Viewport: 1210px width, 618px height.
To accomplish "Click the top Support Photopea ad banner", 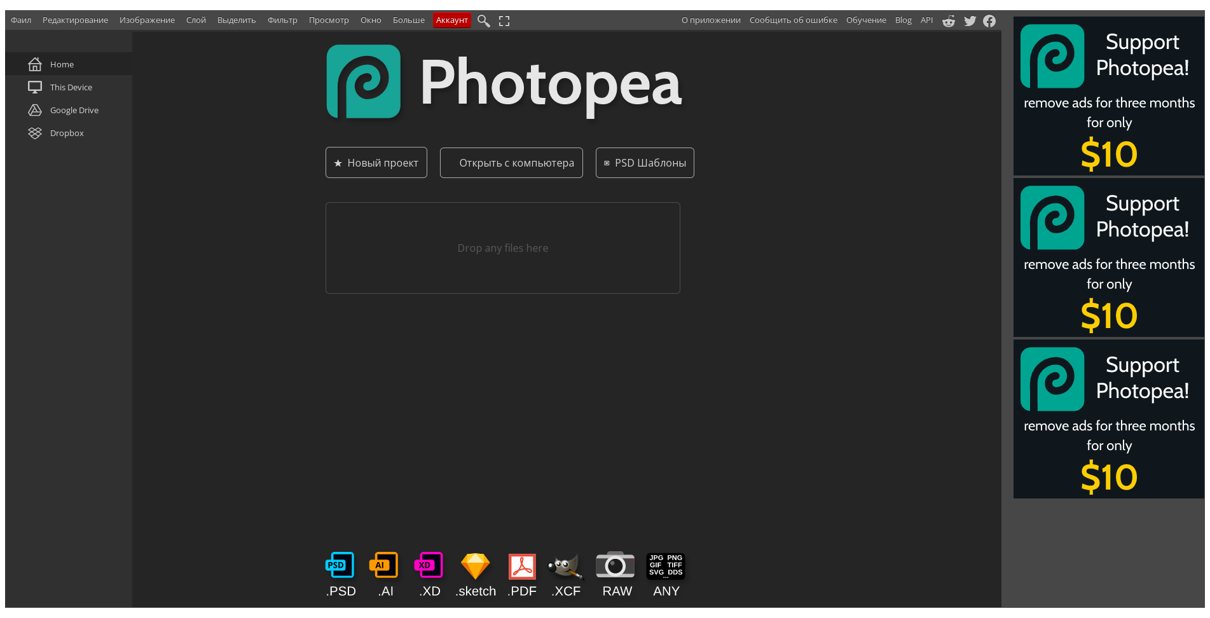I will pyautogui.click(x=1109, y=96).
